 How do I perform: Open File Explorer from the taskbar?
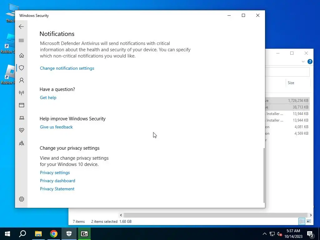pos(38,234)
